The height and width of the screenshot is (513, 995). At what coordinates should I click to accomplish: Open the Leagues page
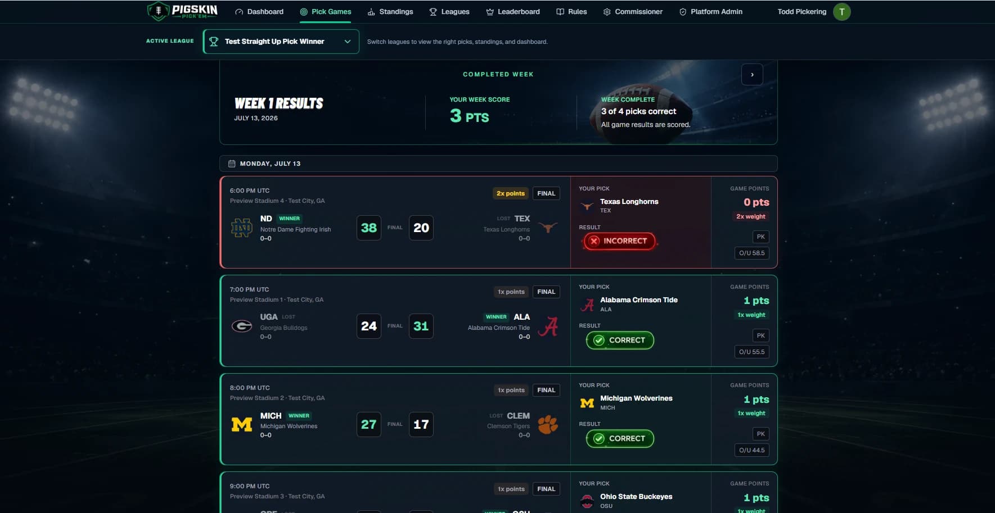[449, 12]
